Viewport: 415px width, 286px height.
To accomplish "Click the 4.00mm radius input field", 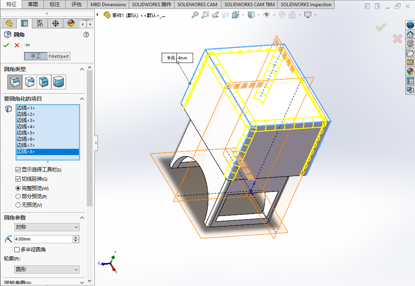I will tap(43, 239).
